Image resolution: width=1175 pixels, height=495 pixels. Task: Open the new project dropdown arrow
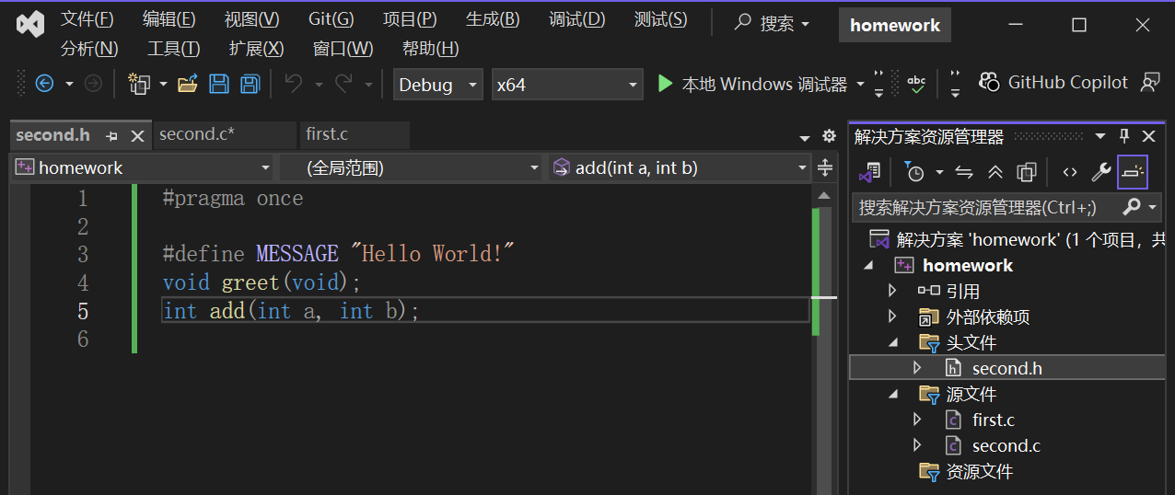pyautogui.click(x=163, y=84)
